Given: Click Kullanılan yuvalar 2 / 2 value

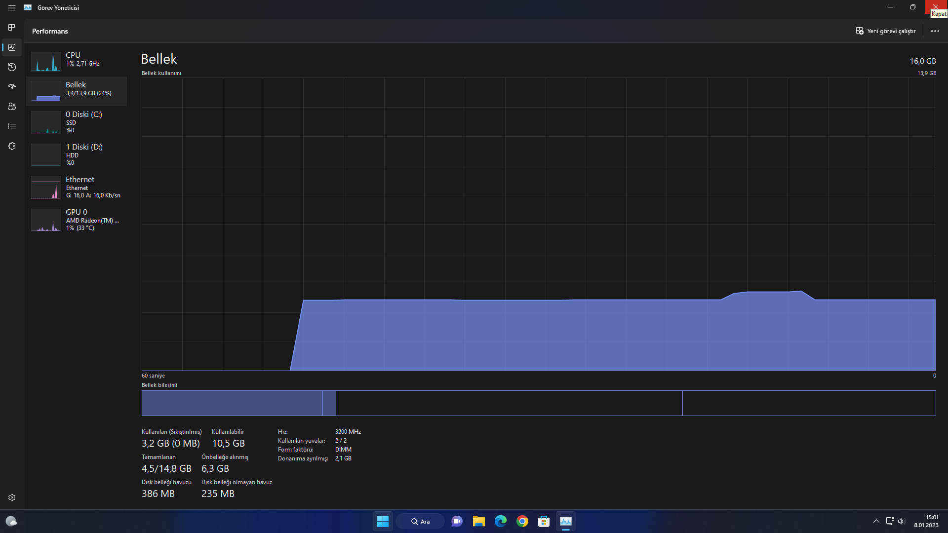Looking at the screenshot, I should [x=341, y=441].
